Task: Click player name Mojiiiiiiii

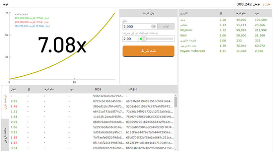Action: click(x=186, y=30)
